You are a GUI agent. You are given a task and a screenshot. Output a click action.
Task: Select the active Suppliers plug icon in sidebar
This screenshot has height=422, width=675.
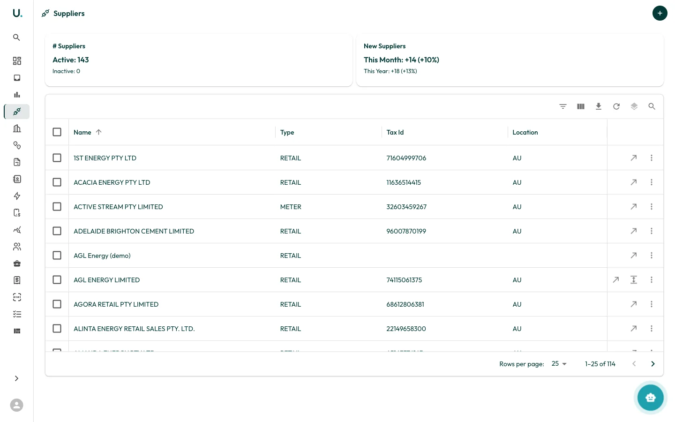click(x=17, y=112)
